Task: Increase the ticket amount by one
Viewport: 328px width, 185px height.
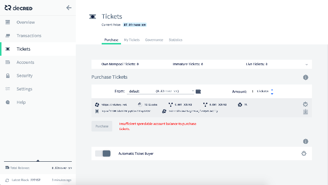Action: (272, 90)
